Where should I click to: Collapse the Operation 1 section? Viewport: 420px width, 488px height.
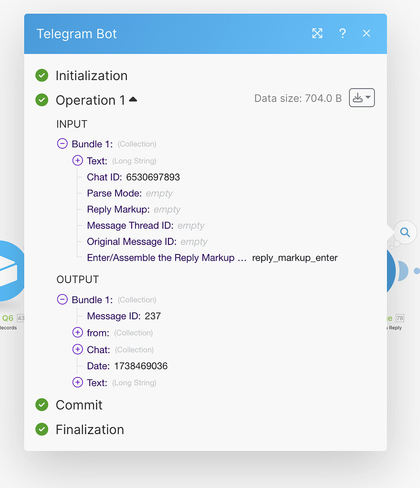point(133,99)
